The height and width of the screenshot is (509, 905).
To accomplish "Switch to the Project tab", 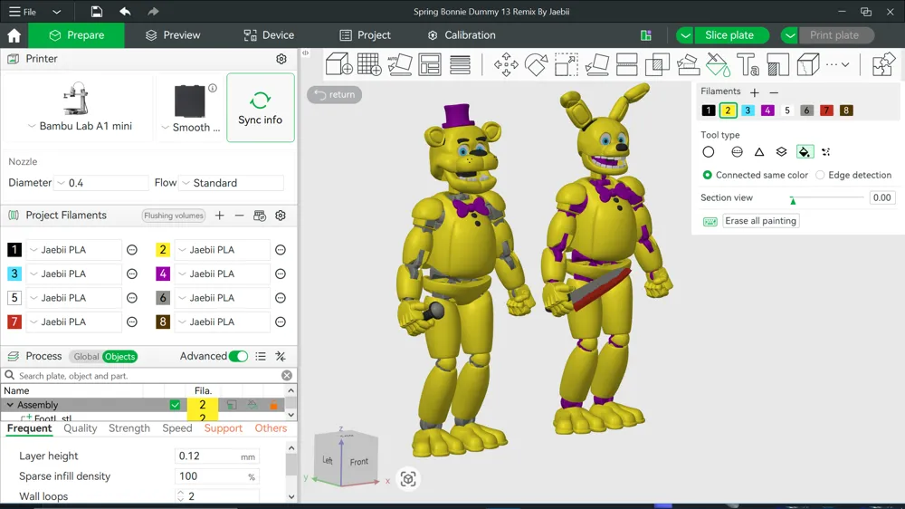I will (x=366, y=35).
